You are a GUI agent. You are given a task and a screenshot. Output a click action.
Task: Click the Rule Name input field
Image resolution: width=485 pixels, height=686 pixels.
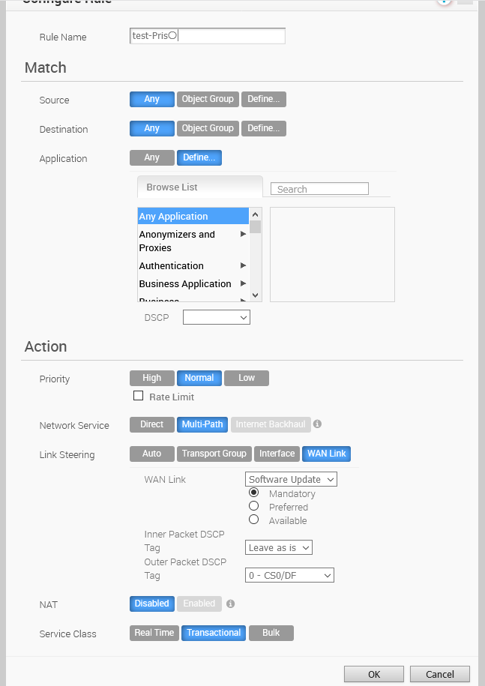pos(208,36)
